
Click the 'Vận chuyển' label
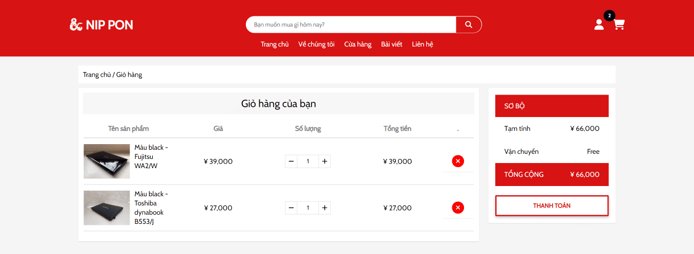[x=521, y=151]
